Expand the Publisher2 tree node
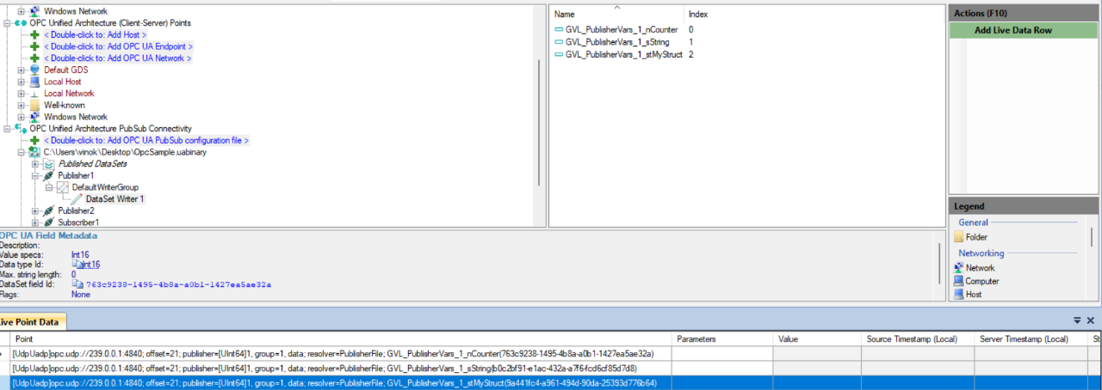The width and height of the screenshot is (1102, 390). tap(34, 210)
